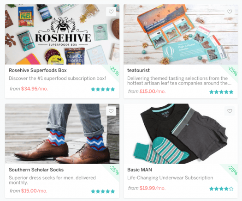The width and height of the screenshot is (242, 201).
Task: Click the star rating on teatourist card
Action: tap(221, 92)
